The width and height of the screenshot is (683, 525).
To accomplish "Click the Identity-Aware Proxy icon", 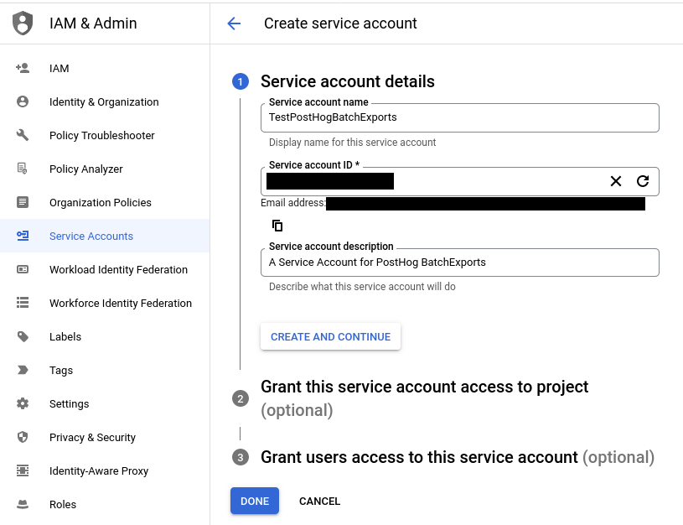I will tap(21, 470).
